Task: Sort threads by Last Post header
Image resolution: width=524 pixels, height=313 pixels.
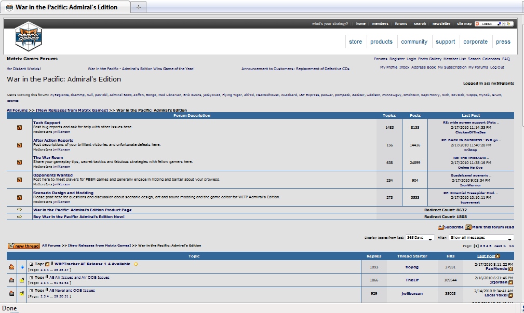Action: (486, 256)
